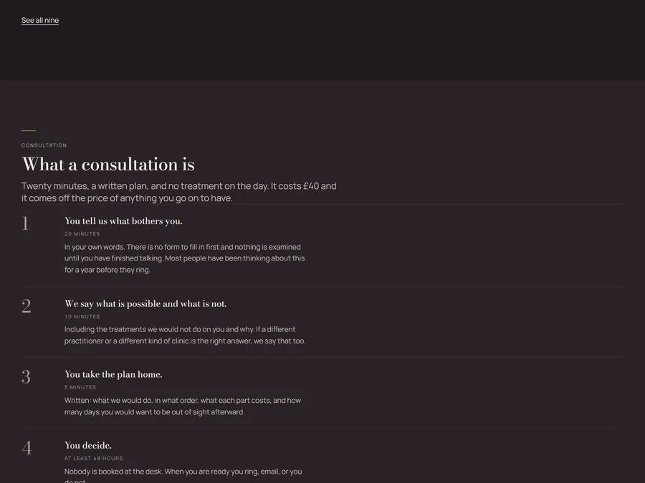Image resolution: width=645 pixels, height=483 pixels.
Task: Open the "See all nine" link
Action: click(40, 20)
